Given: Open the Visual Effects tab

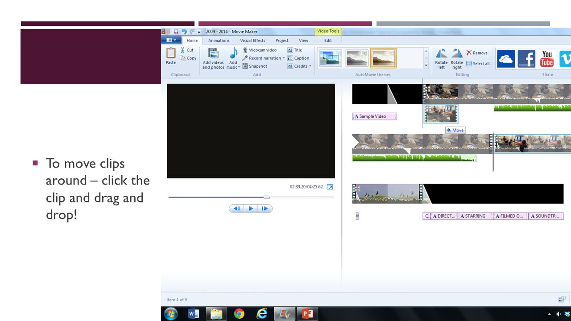Looking at the screenshot, I should click(x=252, y=41).
